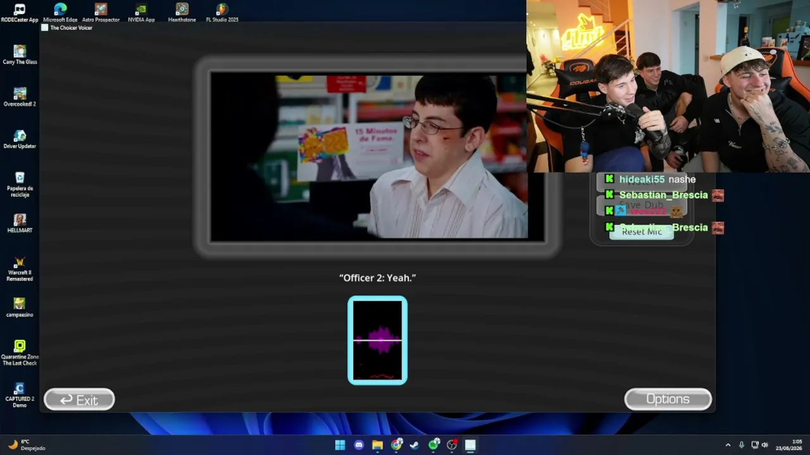Image resolution: width=810 pixels, height=455 pixels.
Task: Select the Warcraft II Remastered icon
Action: (x=20, y=269)
